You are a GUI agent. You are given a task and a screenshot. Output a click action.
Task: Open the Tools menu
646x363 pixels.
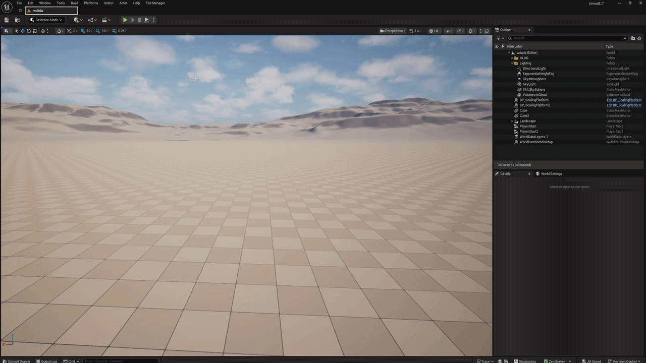[x=61, y=3]
